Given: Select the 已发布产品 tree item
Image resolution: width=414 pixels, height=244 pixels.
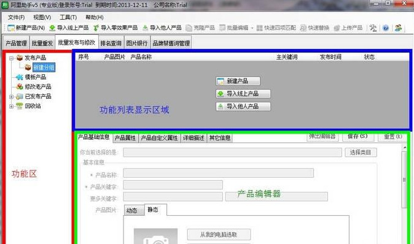Looking at the screenshot, I should click(x=38, y=96).
